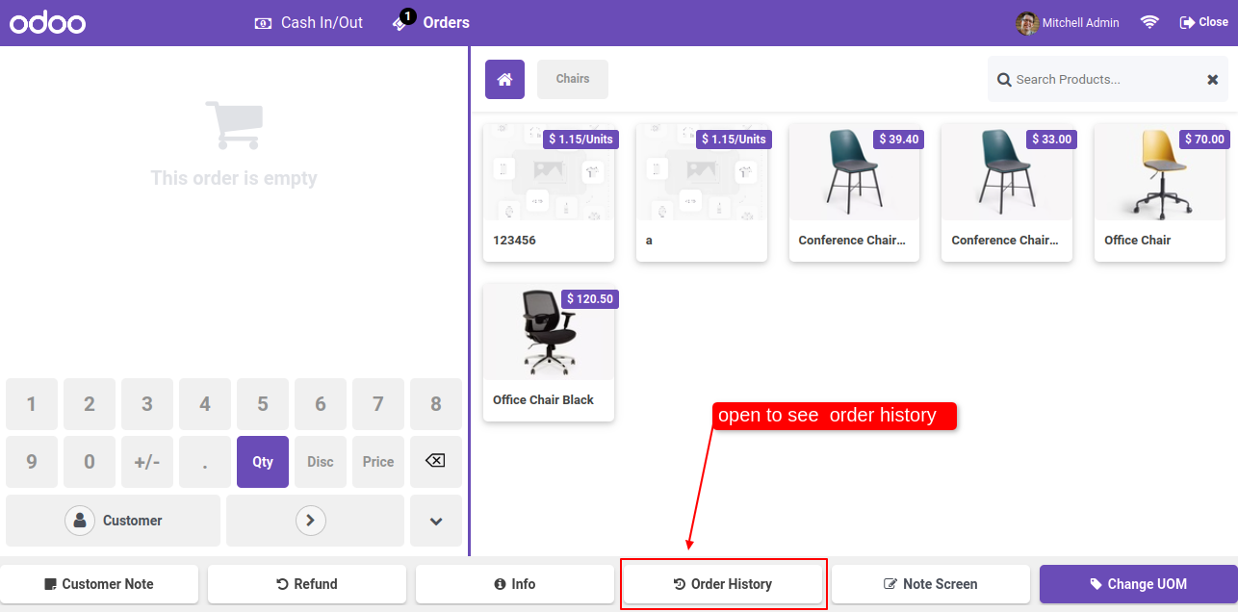
Task: Open Customer Note
Action: point(99,584)
